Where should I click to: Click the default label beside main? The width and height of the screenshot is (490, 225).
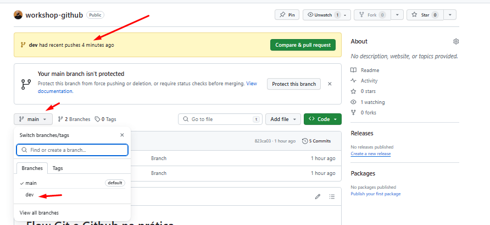(x=115, y=183)
